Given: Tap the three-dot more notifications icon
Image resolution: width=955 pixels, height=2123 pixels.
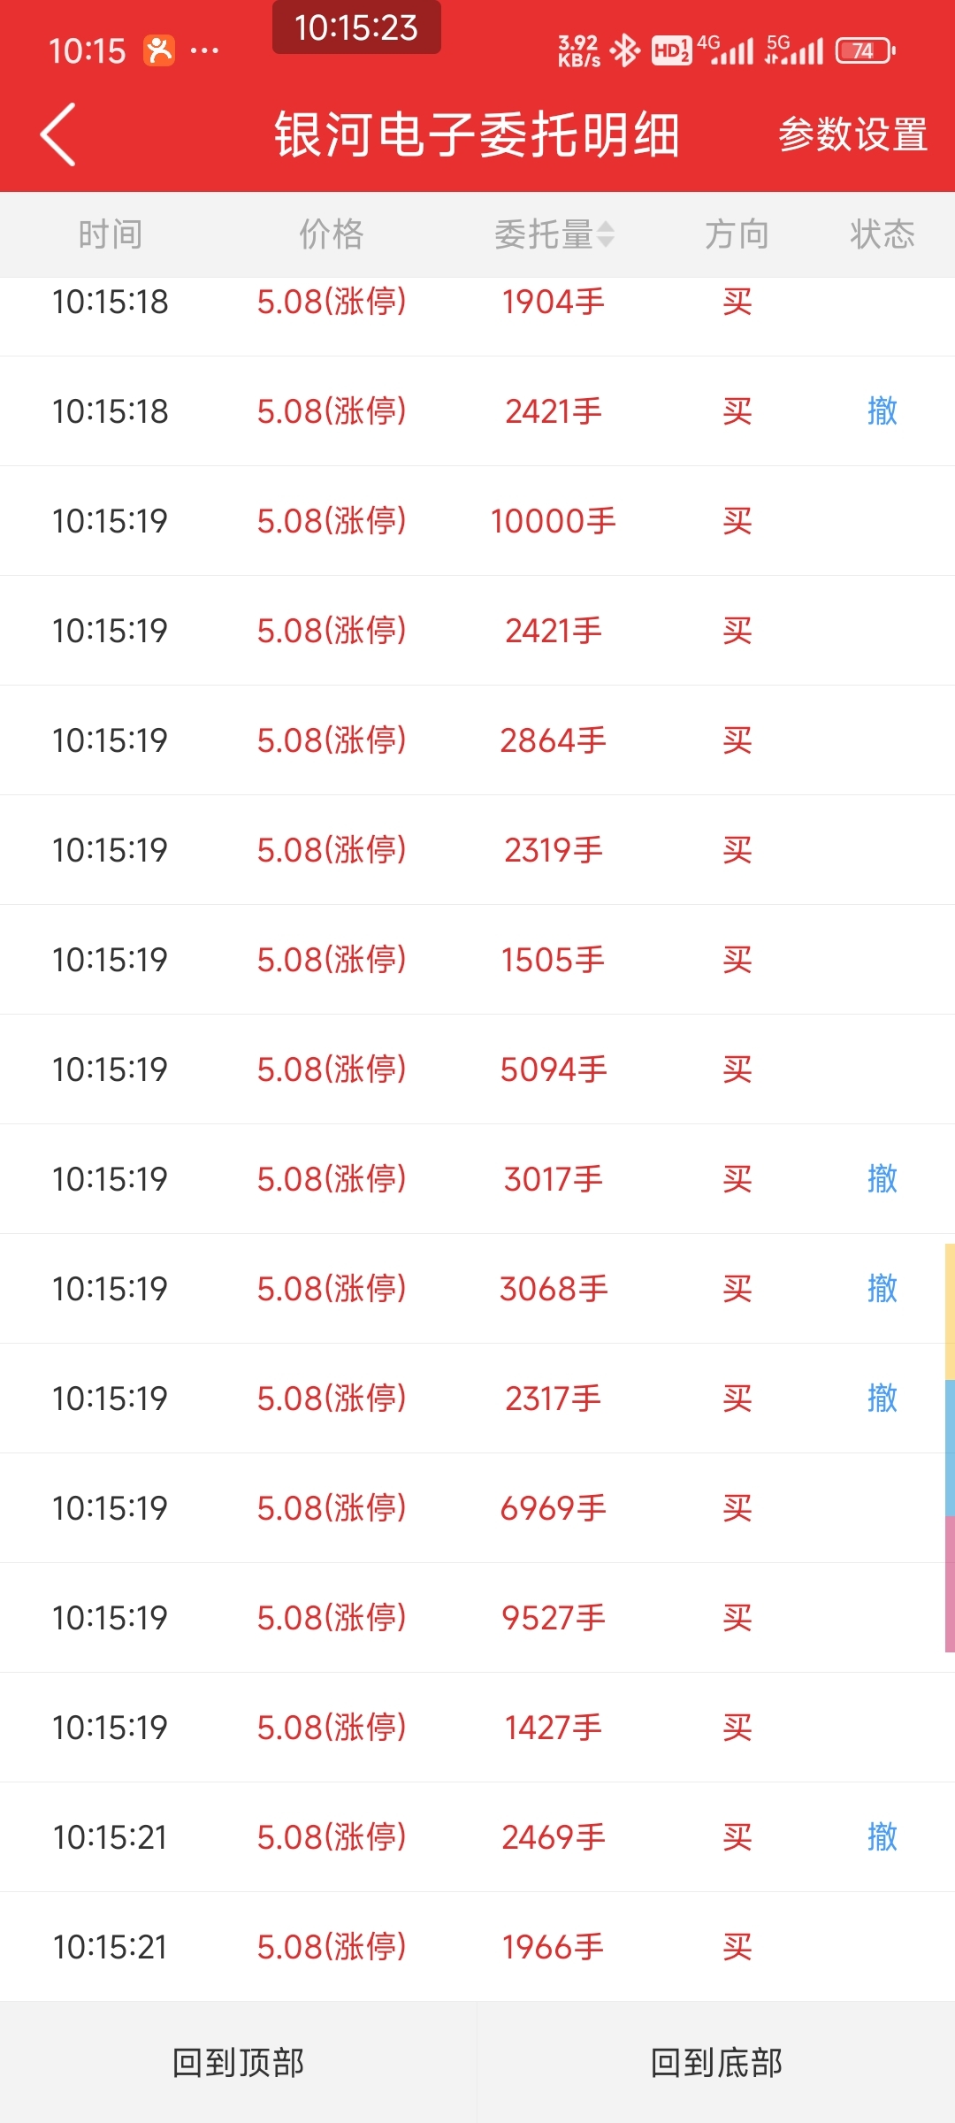Looking at the screenshot, I should coord(205,50).
